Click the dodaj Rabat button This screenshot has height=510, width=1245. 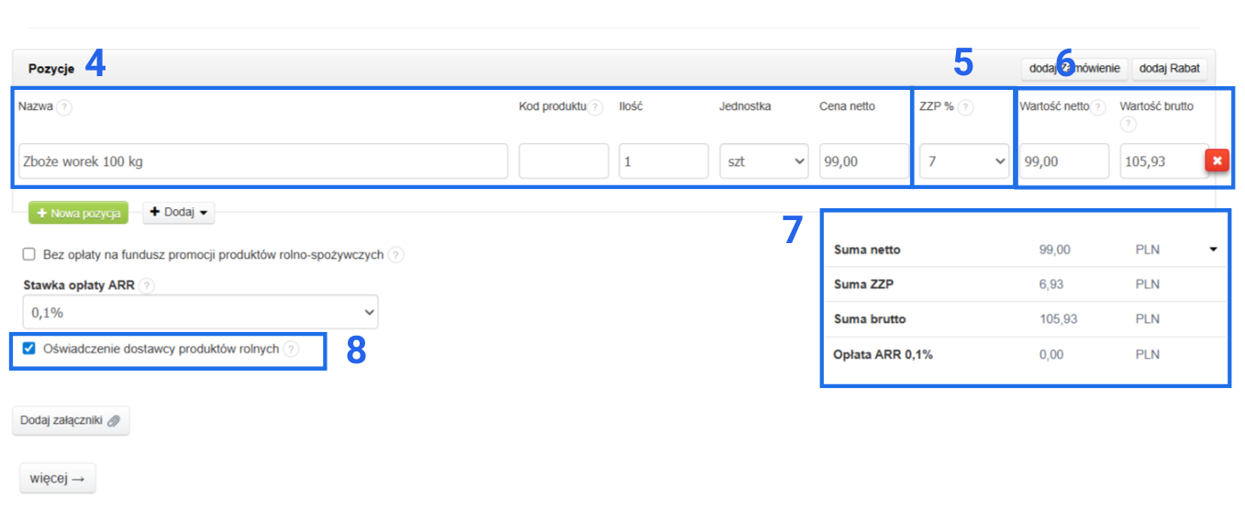(x=1170, y=69)
